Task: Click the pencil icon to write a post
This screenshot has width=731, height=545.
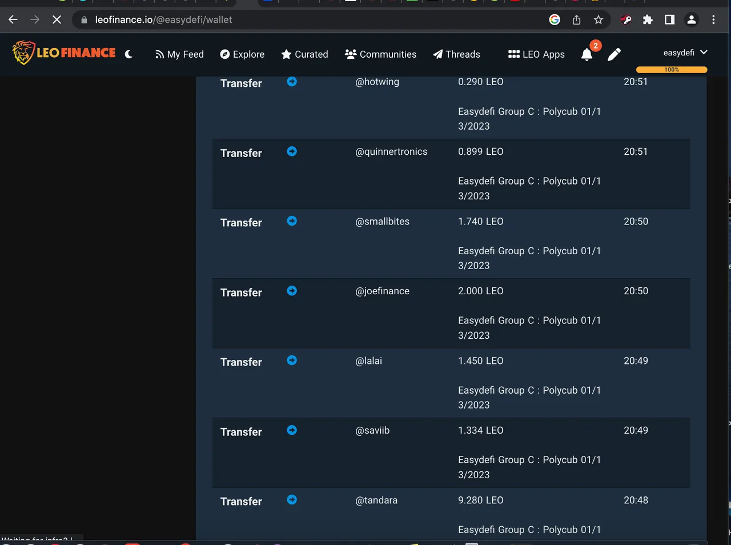Action: click(614, 54)
